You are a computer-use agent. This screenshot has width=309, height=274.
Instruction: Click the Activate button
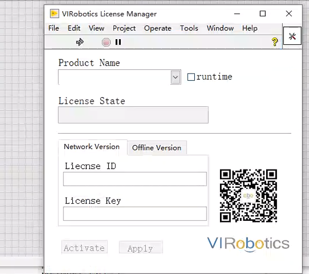click(x=84, y=248)
